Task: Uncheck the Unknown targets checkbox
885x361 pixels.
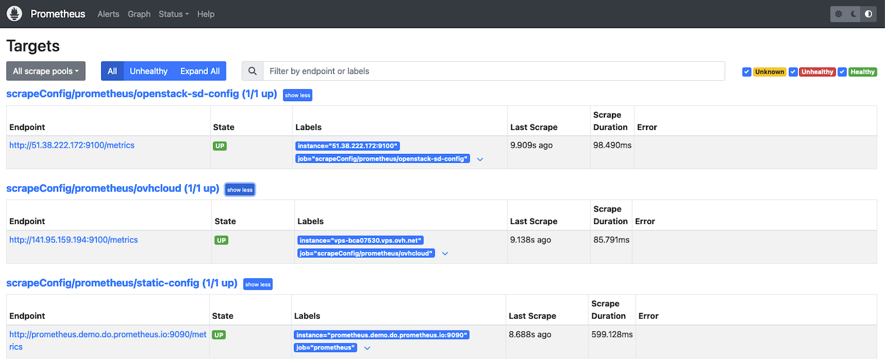Action: [x=747, y=72]
